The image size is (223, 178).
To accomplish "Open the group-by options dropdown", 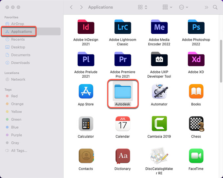I will (x=167, y=7).
